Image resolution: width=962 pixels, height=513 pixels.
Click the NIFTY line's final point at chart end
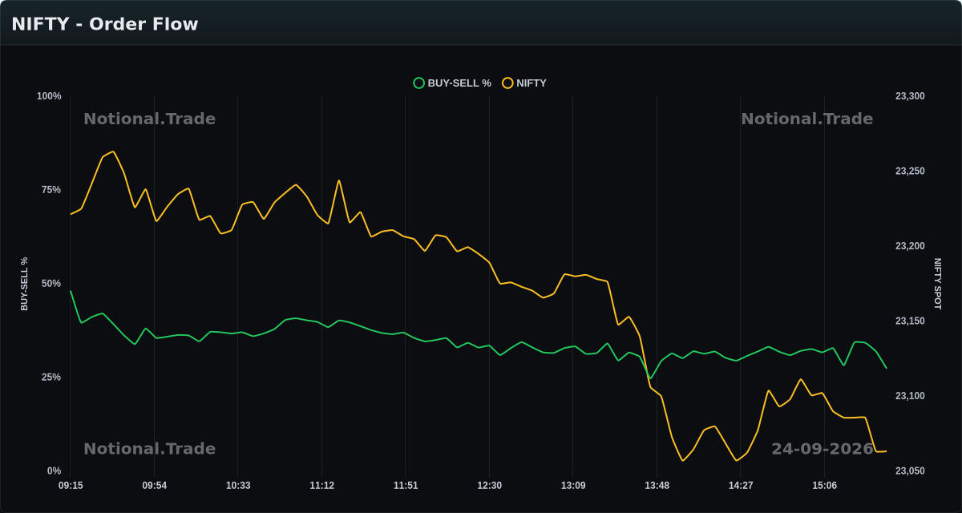(886, 451)
